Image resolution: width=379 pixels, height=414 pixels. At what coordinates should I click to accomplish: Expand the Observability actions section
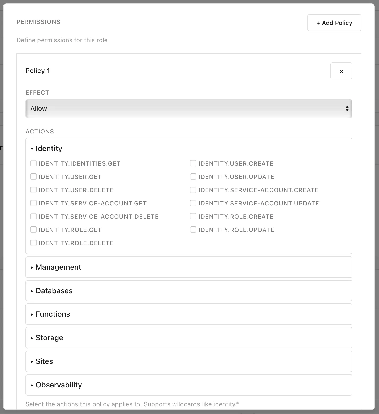point(57,385)
